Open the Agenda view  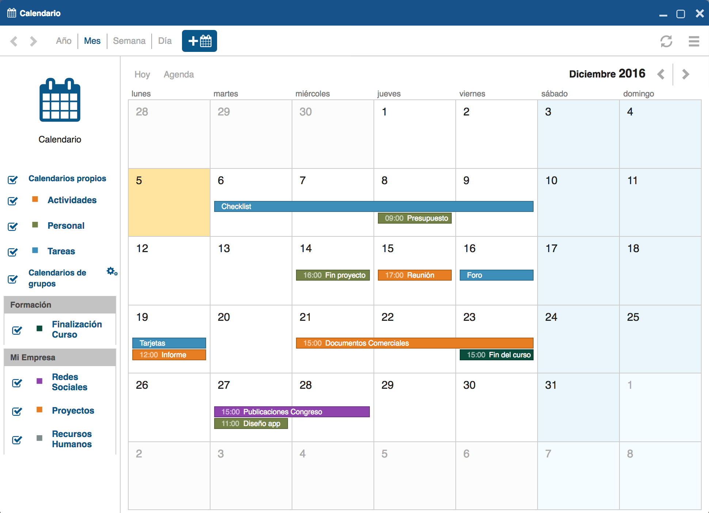(179, 75)
